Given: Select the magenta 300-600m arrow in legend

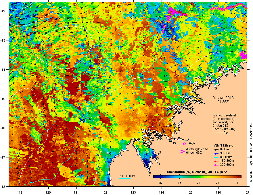Looking at the screenshot, I should point(216,165).
